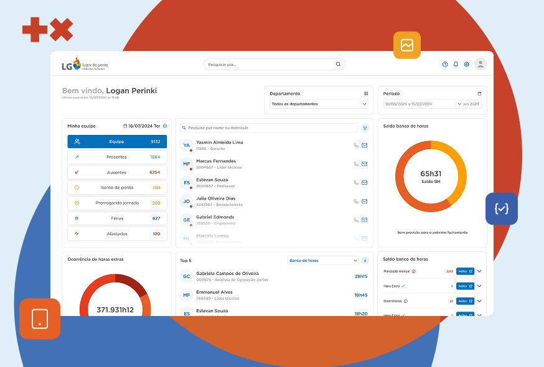Call Yasmin Almeida Lima via phone icon
The width and height of the screenshot is (544, 367).
356,146
